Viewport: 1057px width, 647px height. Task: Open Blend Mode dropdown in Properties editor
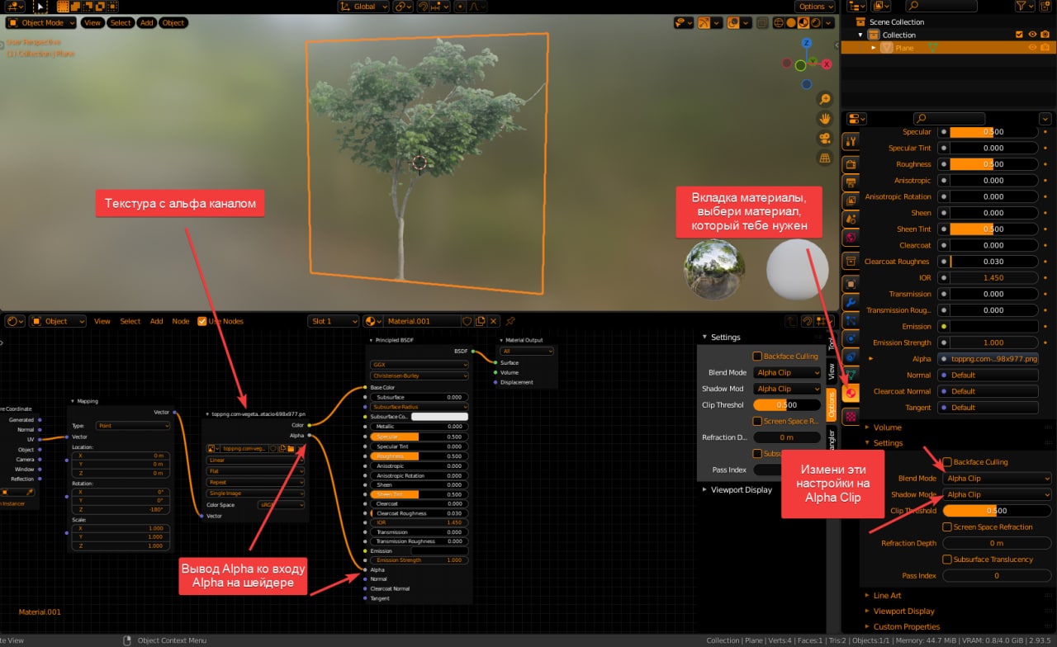pyautogui.click(x=998, y=479)
